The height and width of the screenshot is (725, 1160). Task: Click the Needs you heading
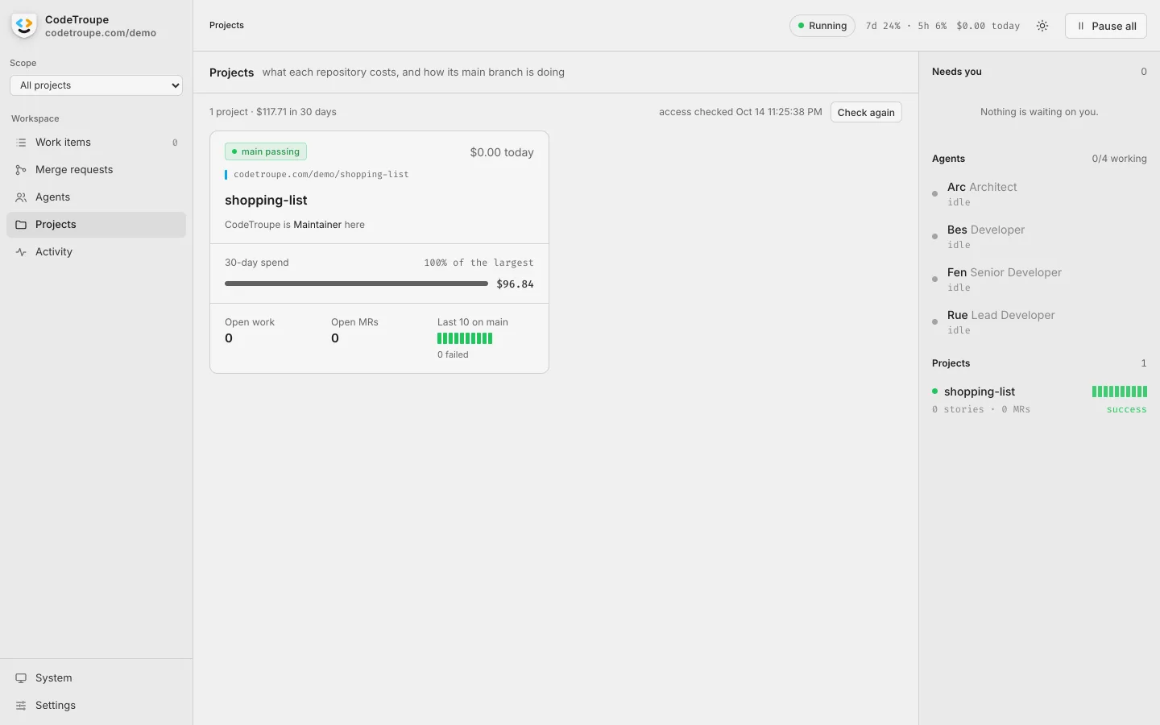coord(957,72)
